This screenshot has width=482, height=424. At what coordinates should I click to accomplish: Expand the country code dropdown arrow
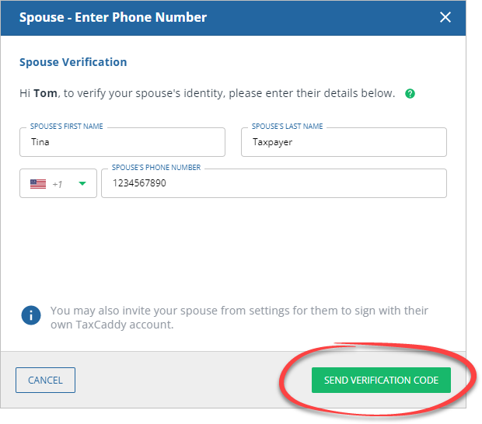point(82,184)
